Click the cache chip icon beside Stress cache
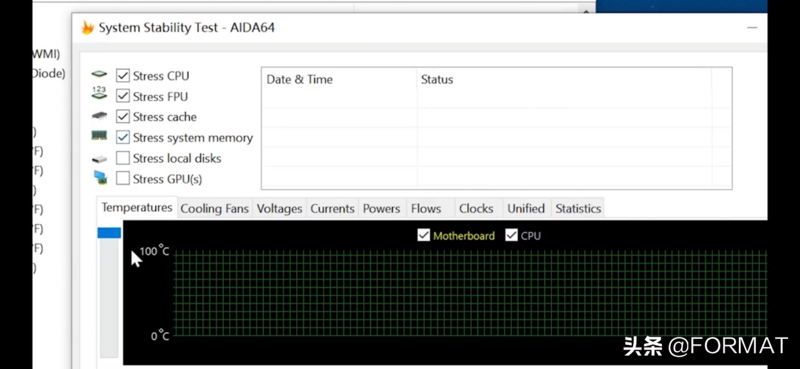 (99, 116)
